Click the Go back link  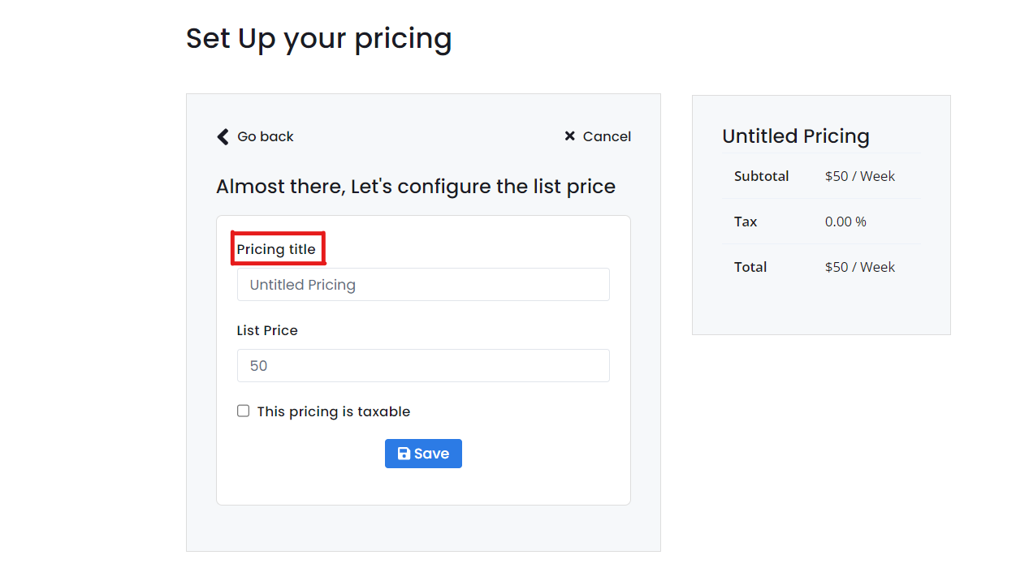[x=265, y=136]
